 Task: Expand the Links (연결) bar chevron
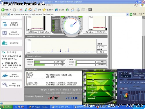tap(144, 14)
